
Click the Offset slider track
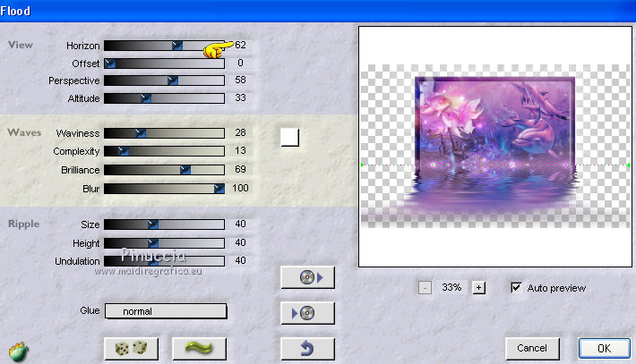[x=164, y=63]
